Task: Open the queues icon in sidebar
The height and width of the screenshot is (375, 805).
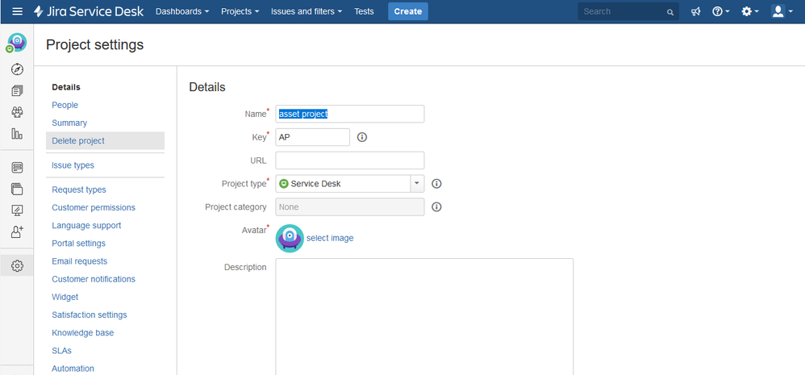Action: click(x=17, y=91)
